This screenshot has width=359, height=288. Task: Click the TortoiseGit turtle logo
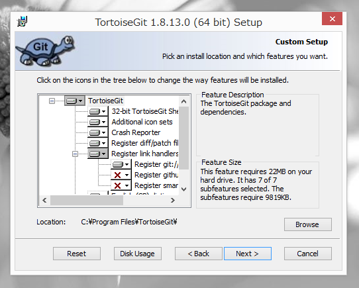(x=45, y=51)
